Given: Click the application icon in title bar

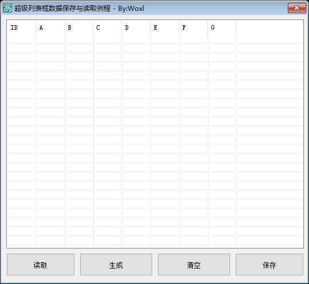Looking at the screenshot, I should point(7,8).
